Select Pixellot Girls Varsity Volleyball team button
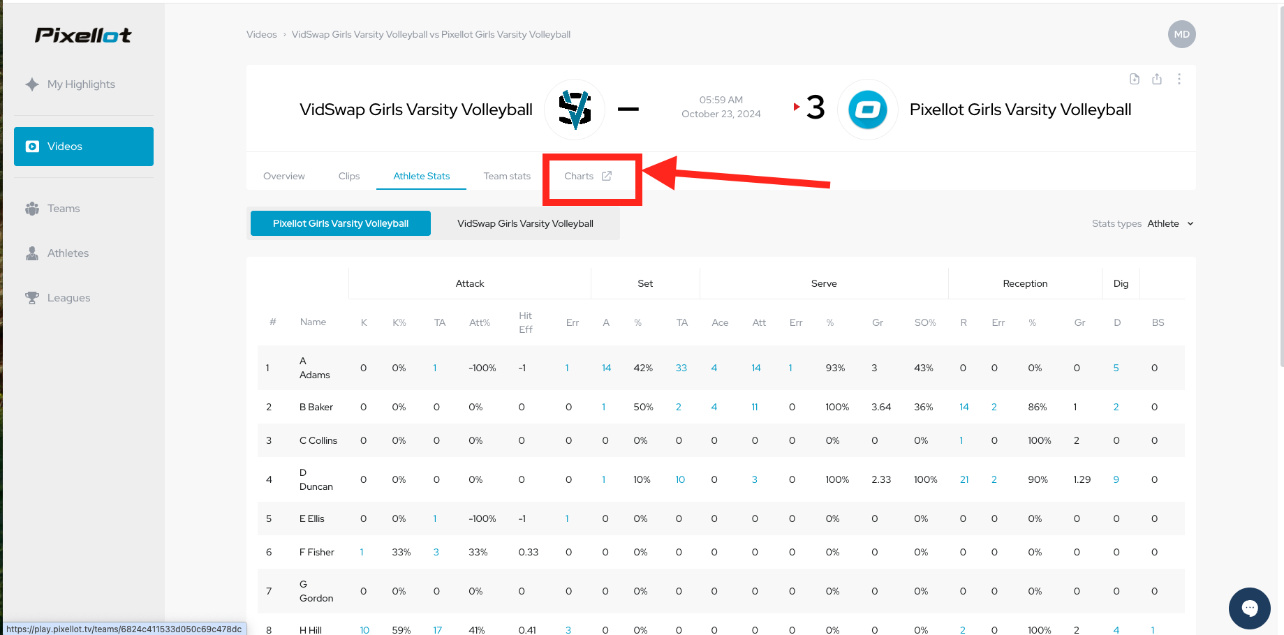The image size is (1284, 635). point(341,223)
